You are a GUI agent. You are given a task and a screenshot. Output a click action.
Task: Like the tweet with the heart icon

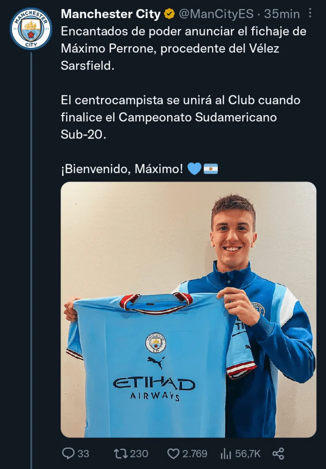click(173, 453)
